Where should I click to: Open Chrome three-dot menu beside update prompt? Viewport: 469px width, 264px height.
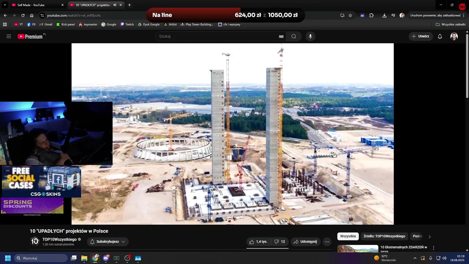(x=464, y=15)
